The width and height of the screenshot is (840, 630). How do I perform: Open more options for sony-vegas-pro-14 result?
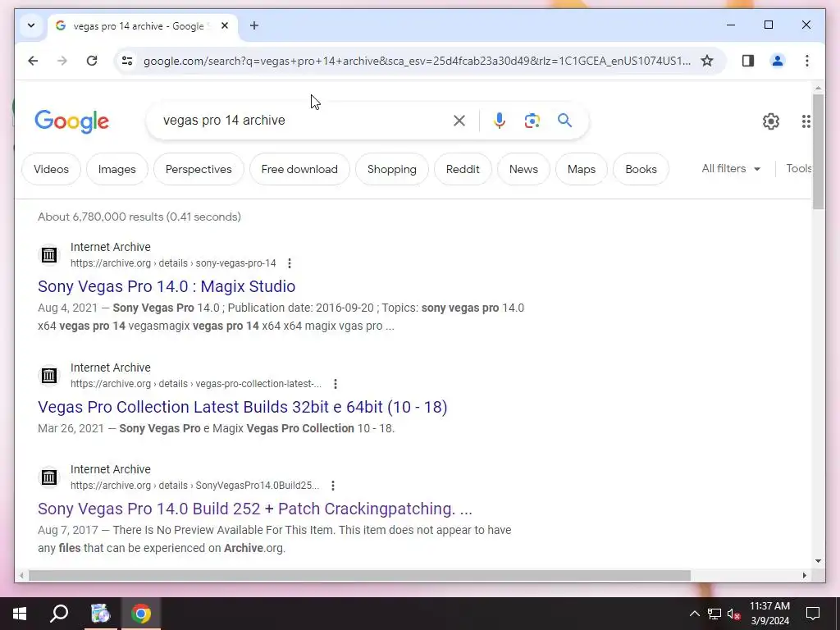click(x=290, y=263)
